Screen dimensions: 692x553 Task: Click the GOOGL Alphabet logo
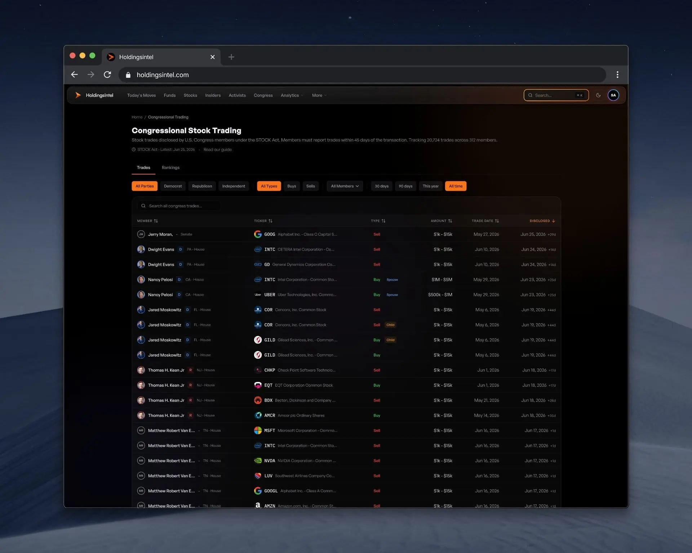tap(258, 491)
